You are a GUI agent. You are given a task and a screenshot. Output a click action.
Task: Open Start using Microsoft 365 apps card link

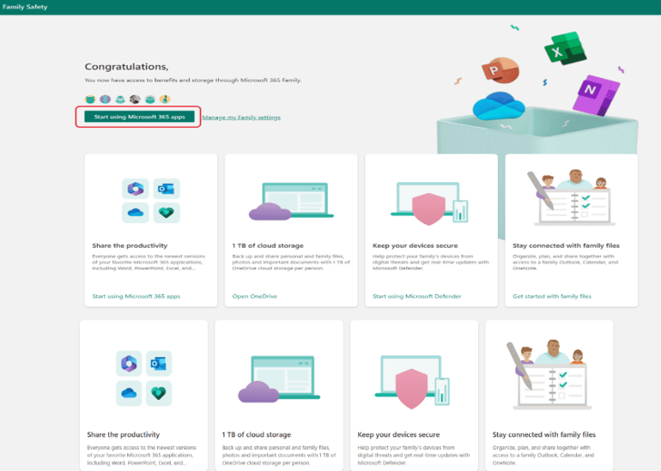pos(136,296)
